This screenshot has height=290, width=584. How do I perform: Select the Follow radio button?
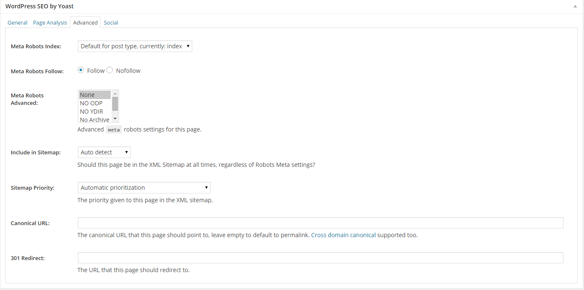pyautogui.click(x=81, y=70)
